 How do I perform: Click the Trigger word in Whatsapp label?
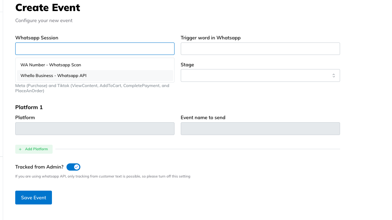coord(211,38)
